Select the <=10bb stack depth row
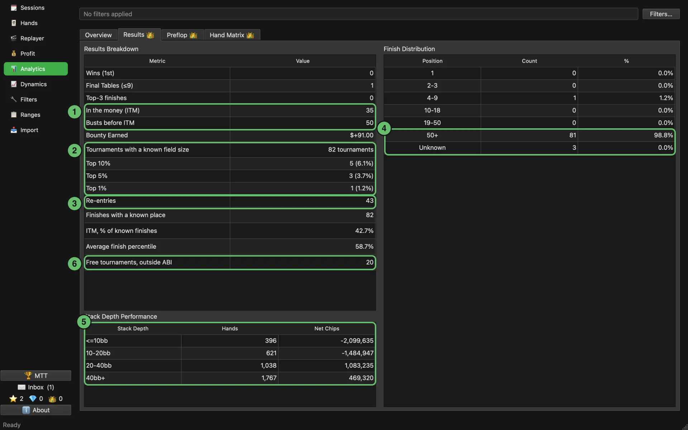 (230, 341)
